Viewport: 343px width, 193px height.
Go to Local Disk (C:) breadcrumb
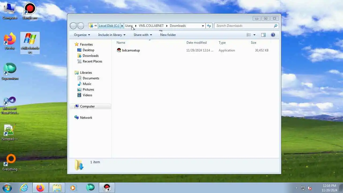click(x=109, y=26)
